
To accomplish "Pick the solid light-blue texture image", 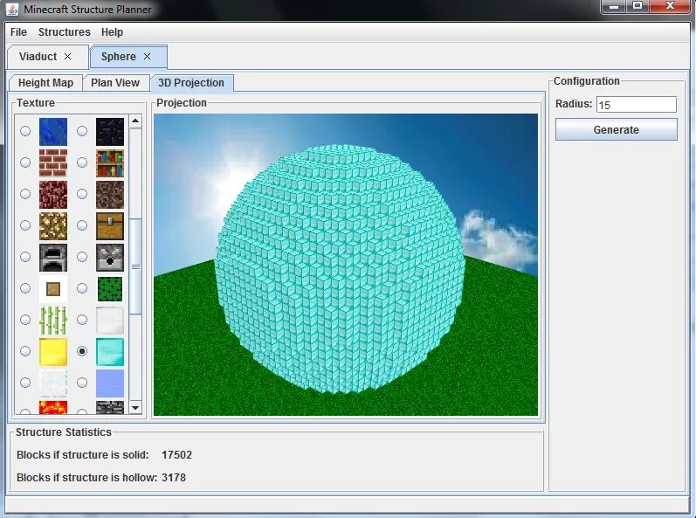I will (110, 383).
